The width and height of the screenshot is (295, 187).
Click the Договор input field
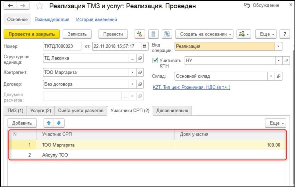pos(86,84)
